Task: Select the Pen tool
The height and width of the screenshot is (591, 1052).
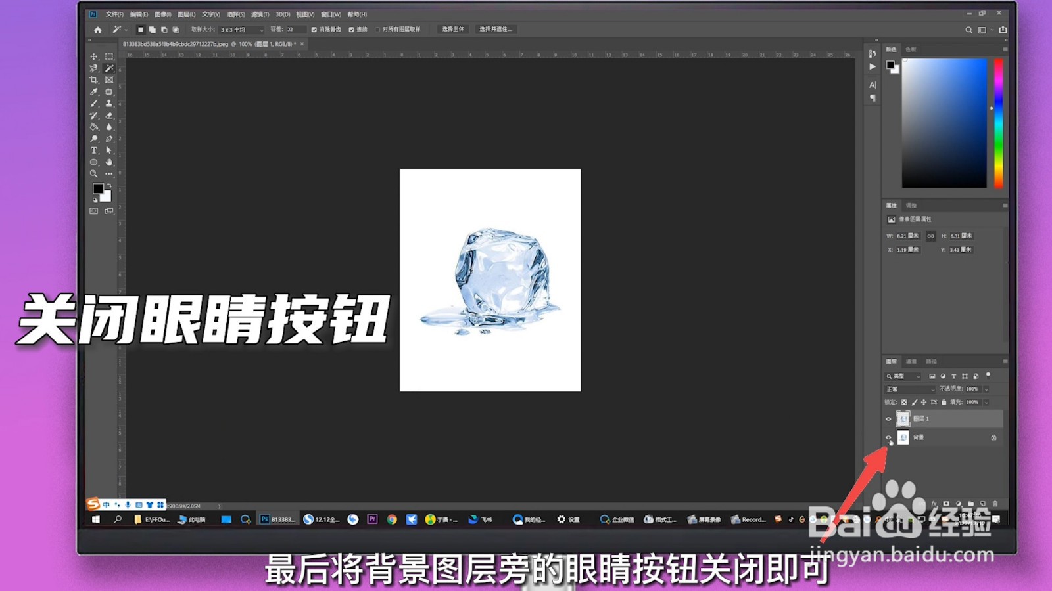Action: 108,137
